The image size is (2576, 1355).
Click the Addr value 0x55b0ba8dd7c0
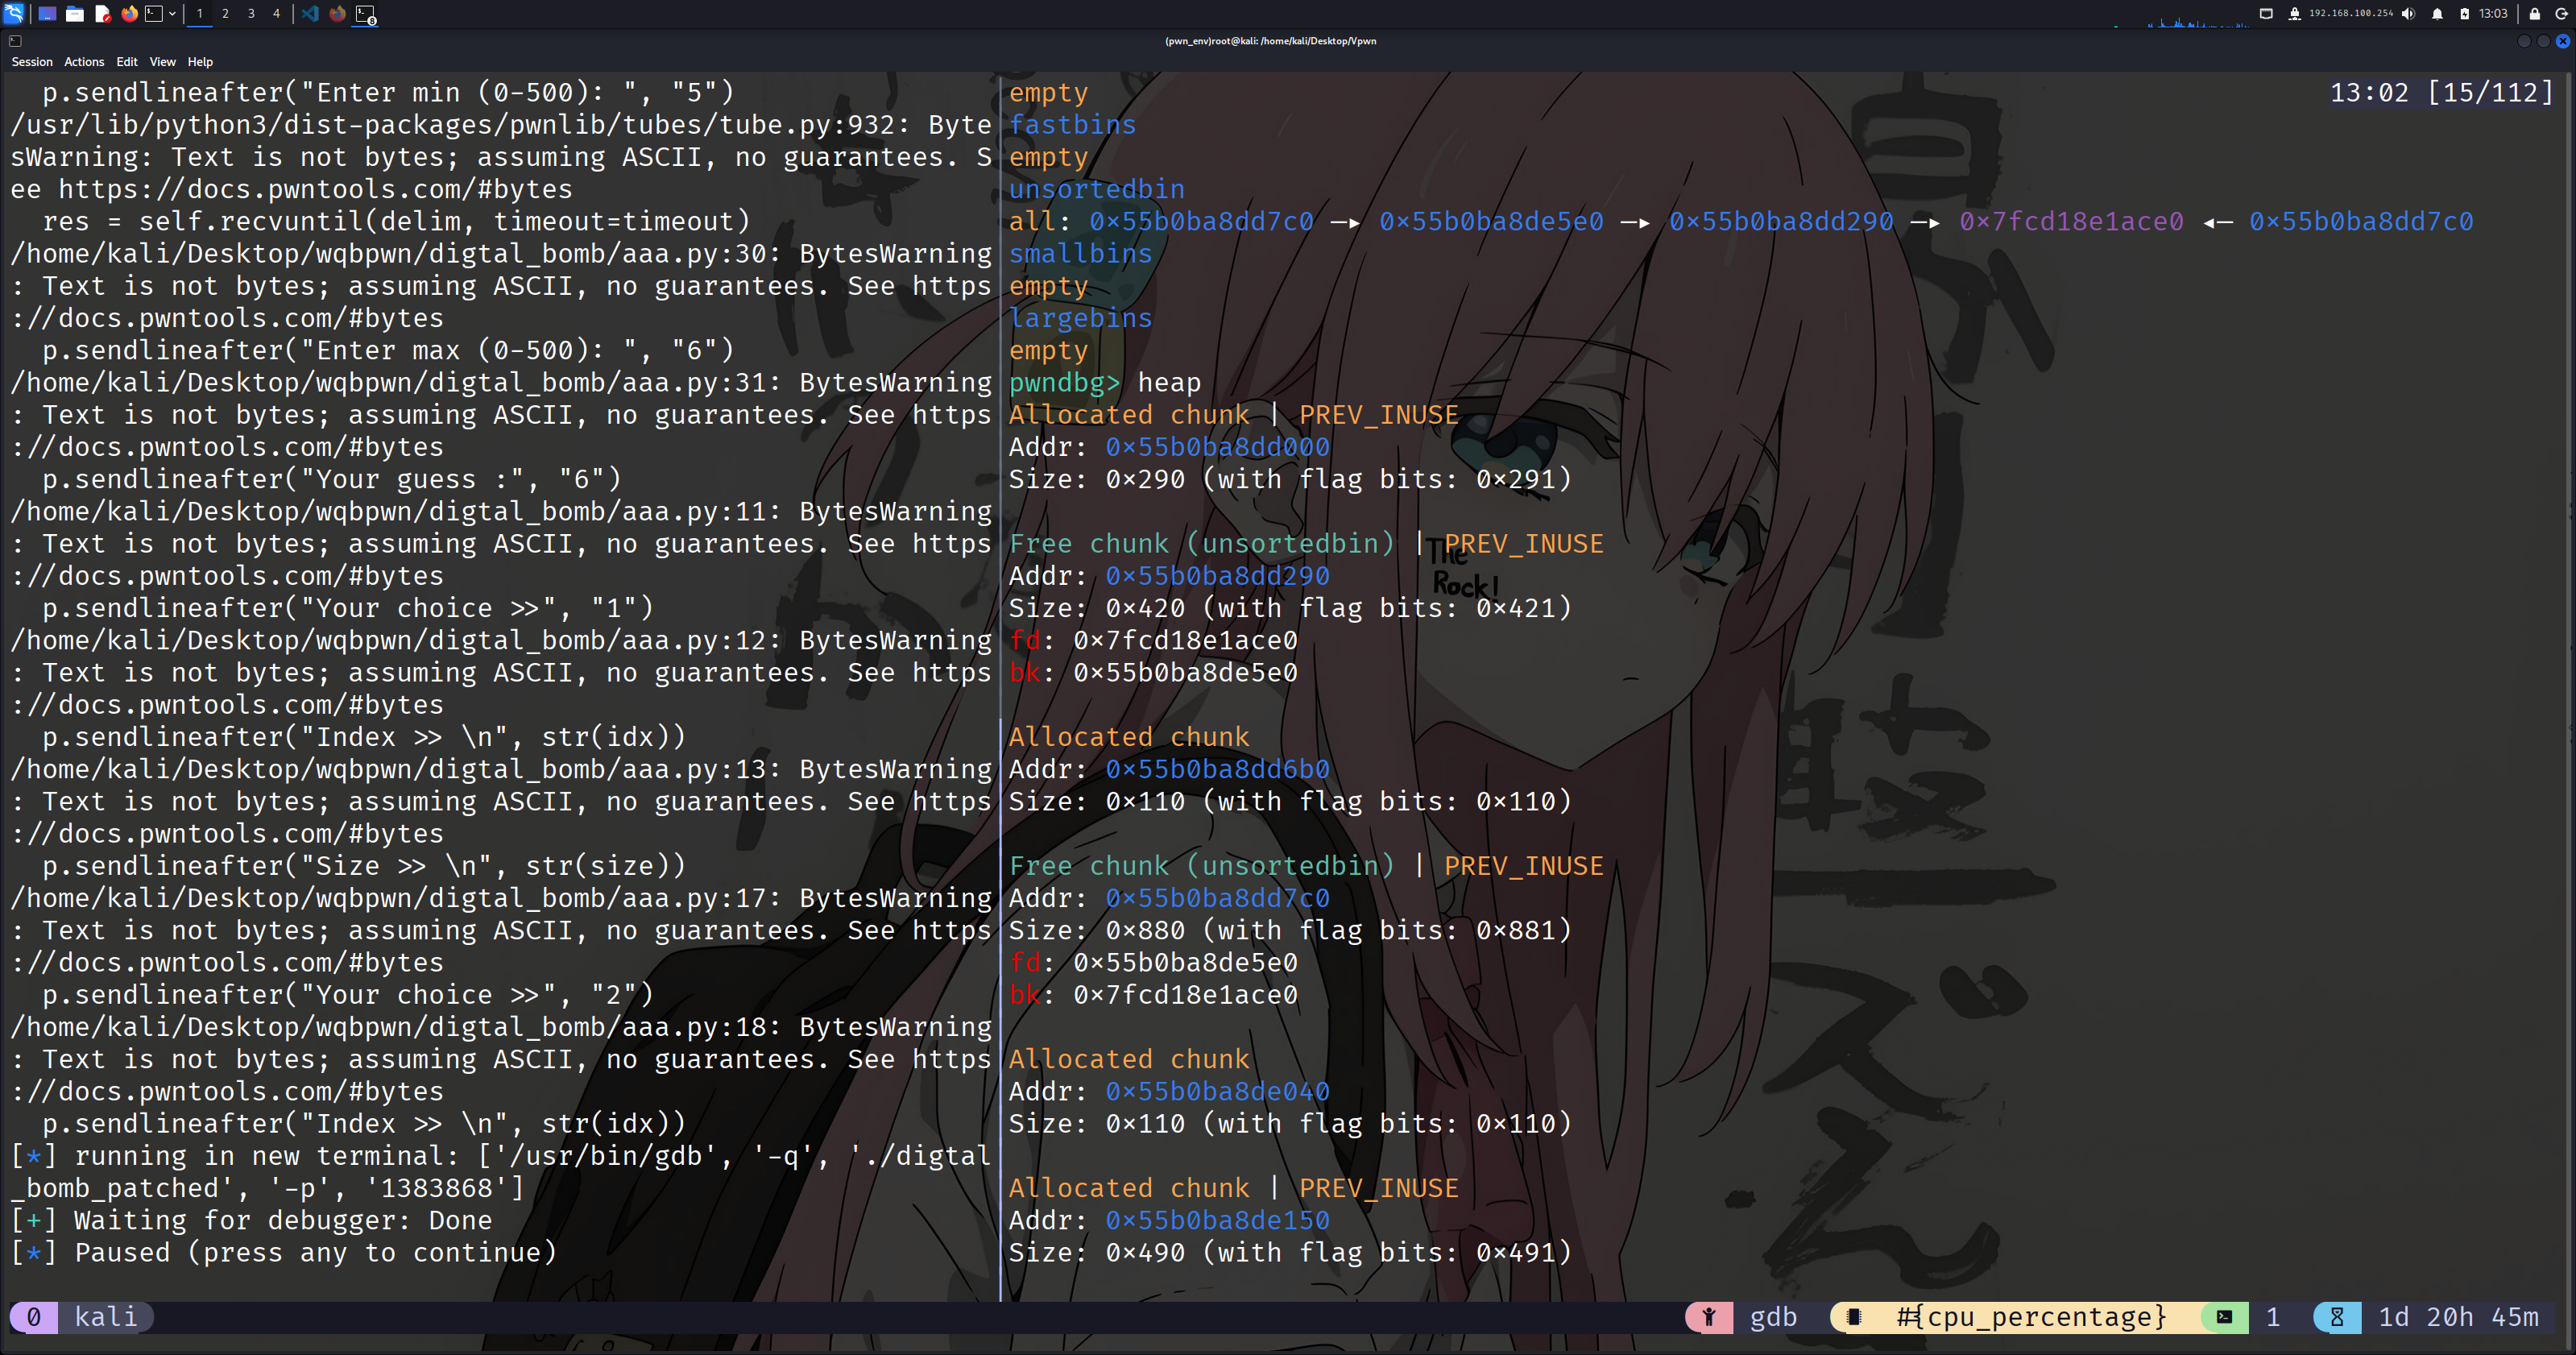pyautogui.click(x=1217, y=898)
